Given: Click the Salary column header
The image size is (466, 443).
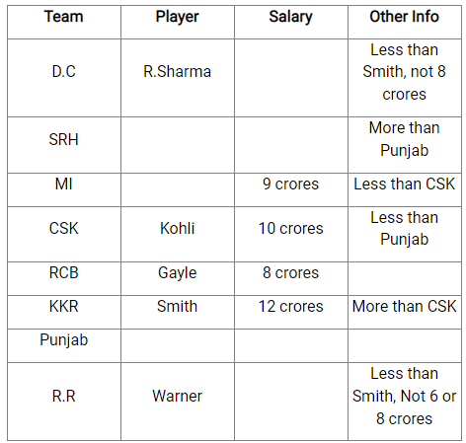Looking at the screenshot, I should point(291,22).
